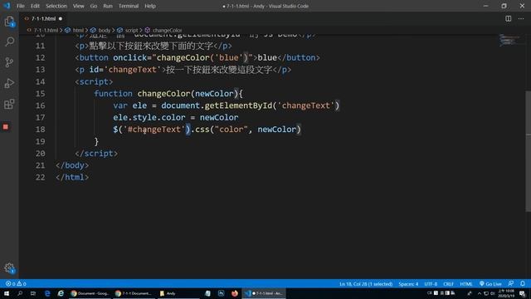Click line number 15 in the gutter

coord(40,94)
